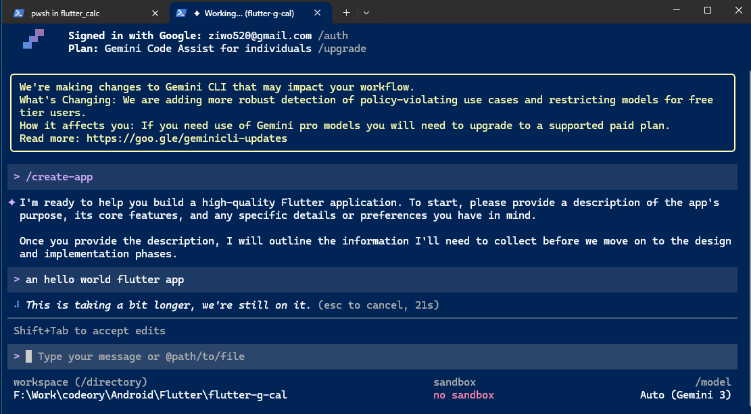Click the Gemini pixel logo at top left

(33, 39)
